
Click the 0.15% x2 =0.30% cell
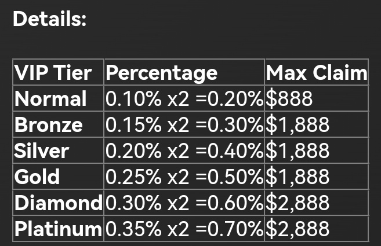(184, 125)
